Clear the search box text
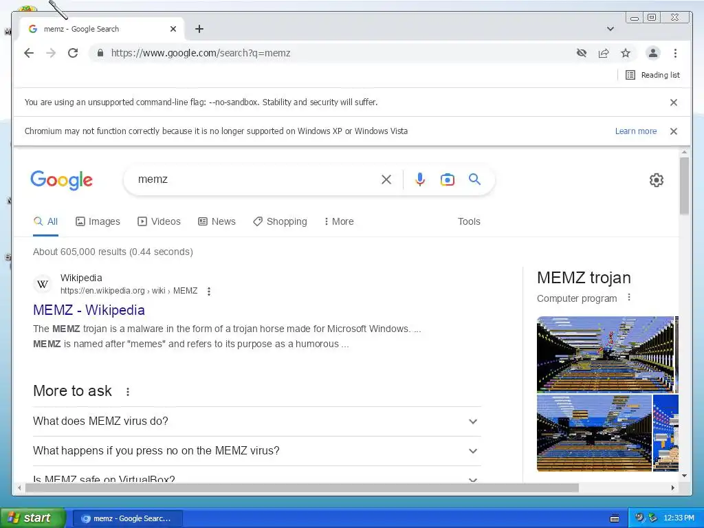 tap(386, 179)
